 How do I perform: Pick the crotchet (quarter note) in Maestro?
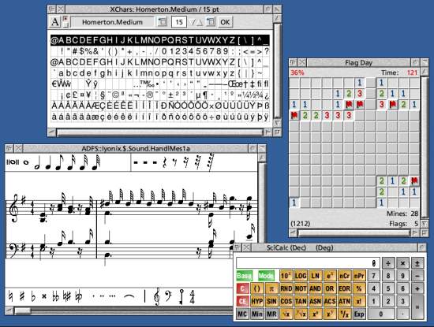(x=48, y=163)
